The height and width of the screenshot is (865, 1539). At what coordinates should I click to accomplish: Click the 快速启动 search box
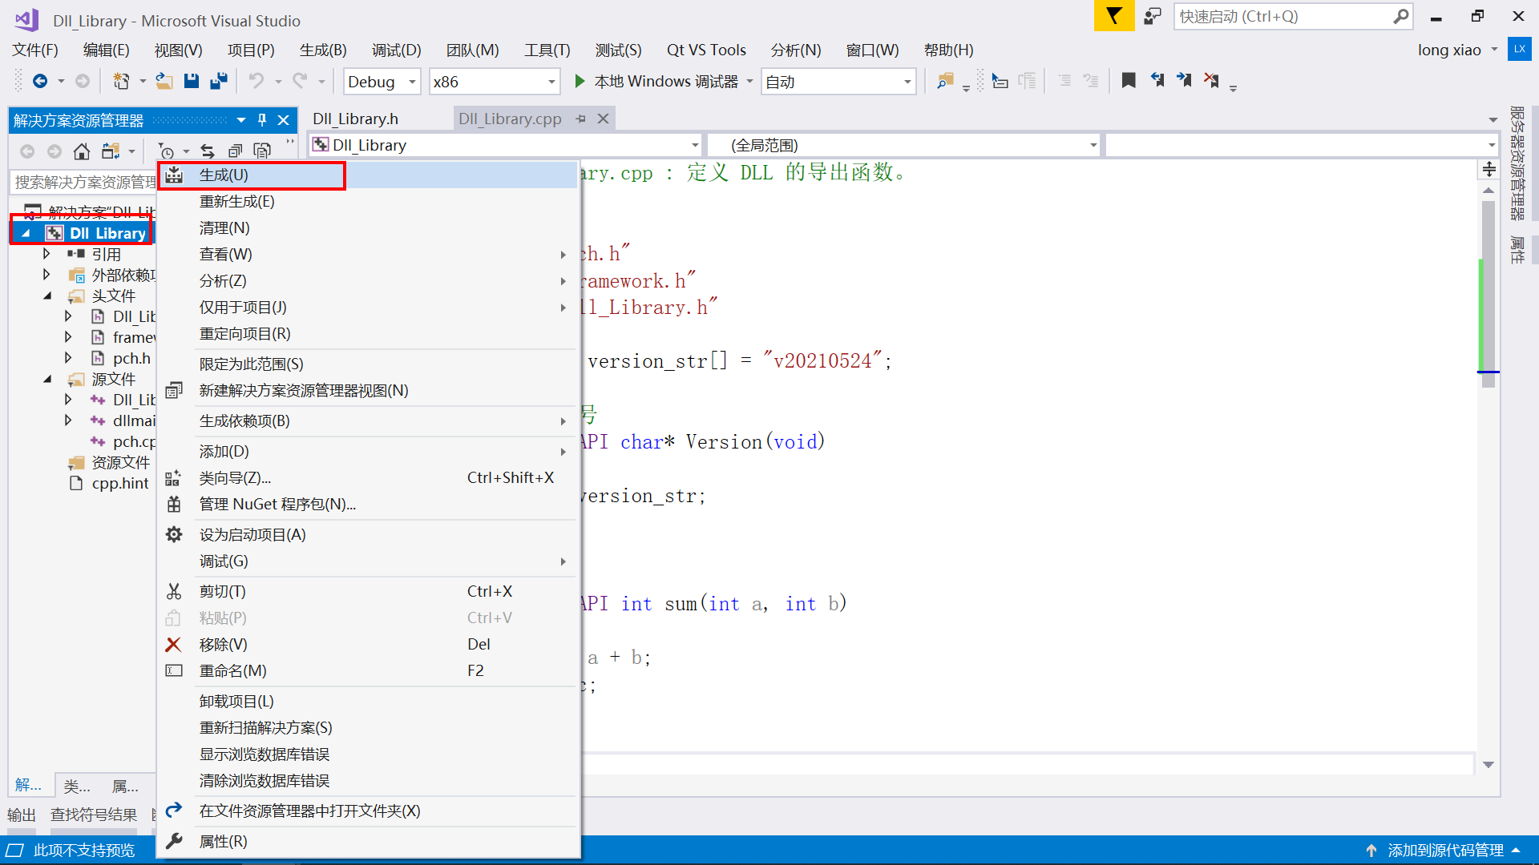click(1282, 16)
